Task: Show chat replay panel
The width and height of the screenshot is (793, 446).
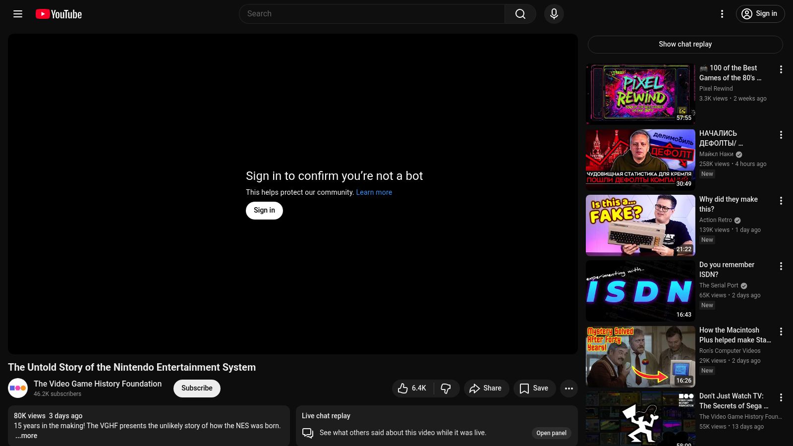Action: 685,45
